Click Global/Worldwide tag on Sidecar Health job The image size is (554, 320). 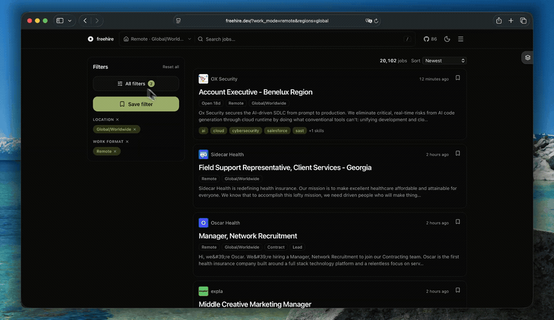click(x=242, y=179)
